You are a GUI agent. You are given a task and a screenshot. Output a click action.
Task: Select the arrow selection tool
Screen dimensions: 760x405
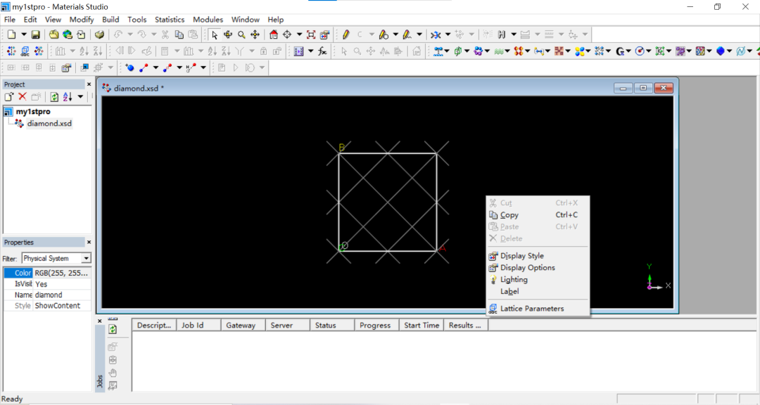tap(215, 34)
